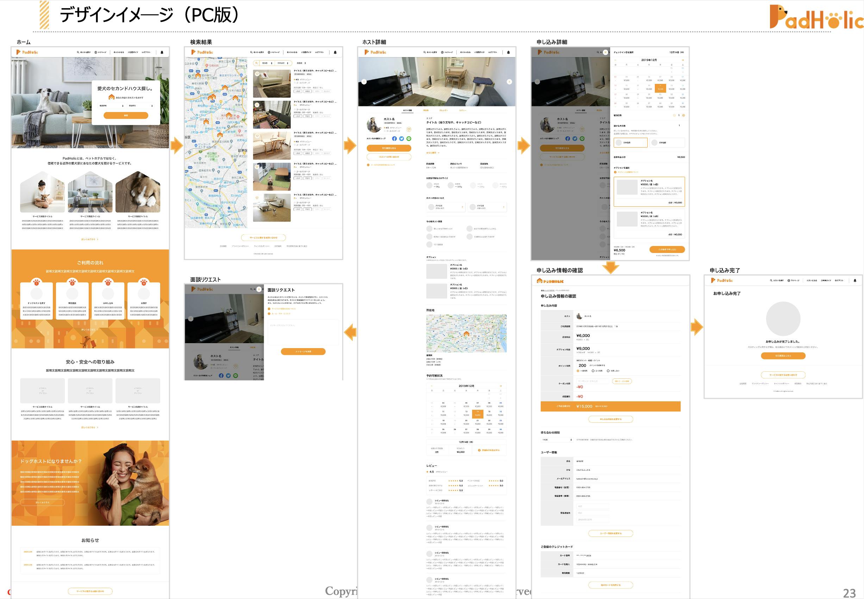Open notification bell in ホーム header
The image size is (864, 599).
pyautogui.click(x=162, y=53)
